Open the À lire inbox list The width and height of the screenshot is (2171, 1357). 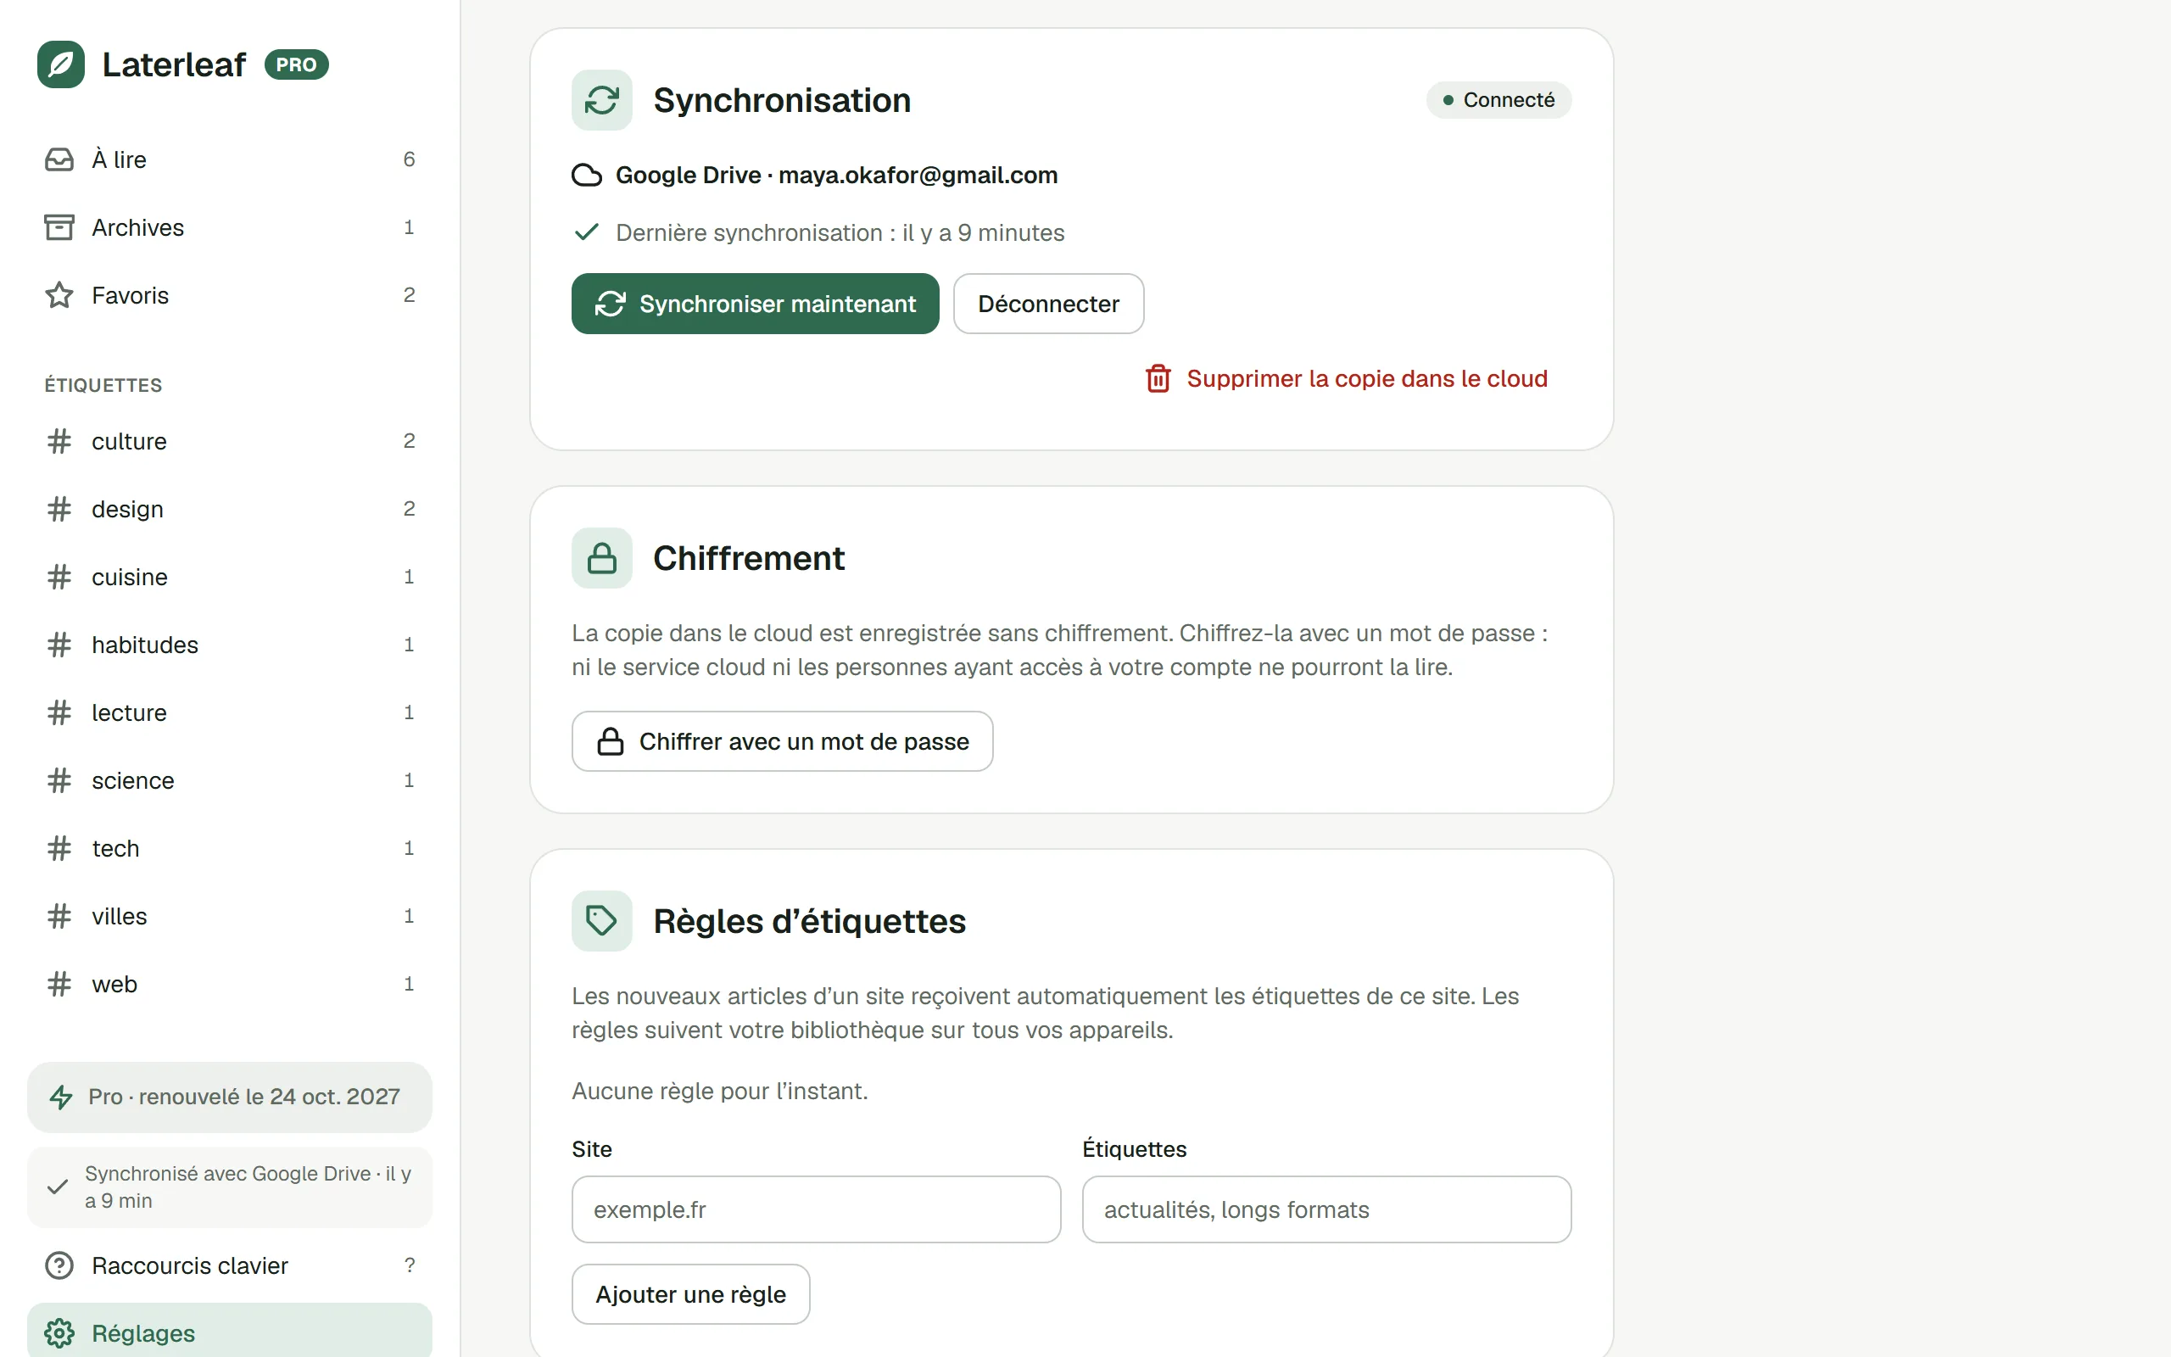click(230, 159)
